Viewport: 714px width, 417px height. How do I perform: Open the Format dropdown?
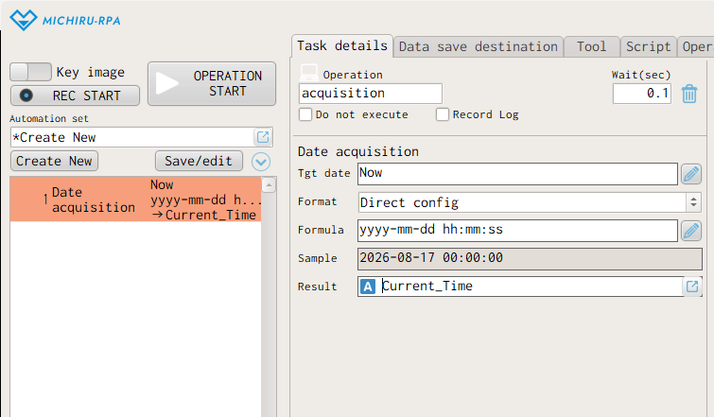tap(530, 202)
